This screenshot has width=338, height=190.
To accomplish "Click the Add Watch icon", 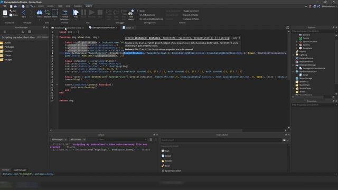I will click(x=131, y=13).
